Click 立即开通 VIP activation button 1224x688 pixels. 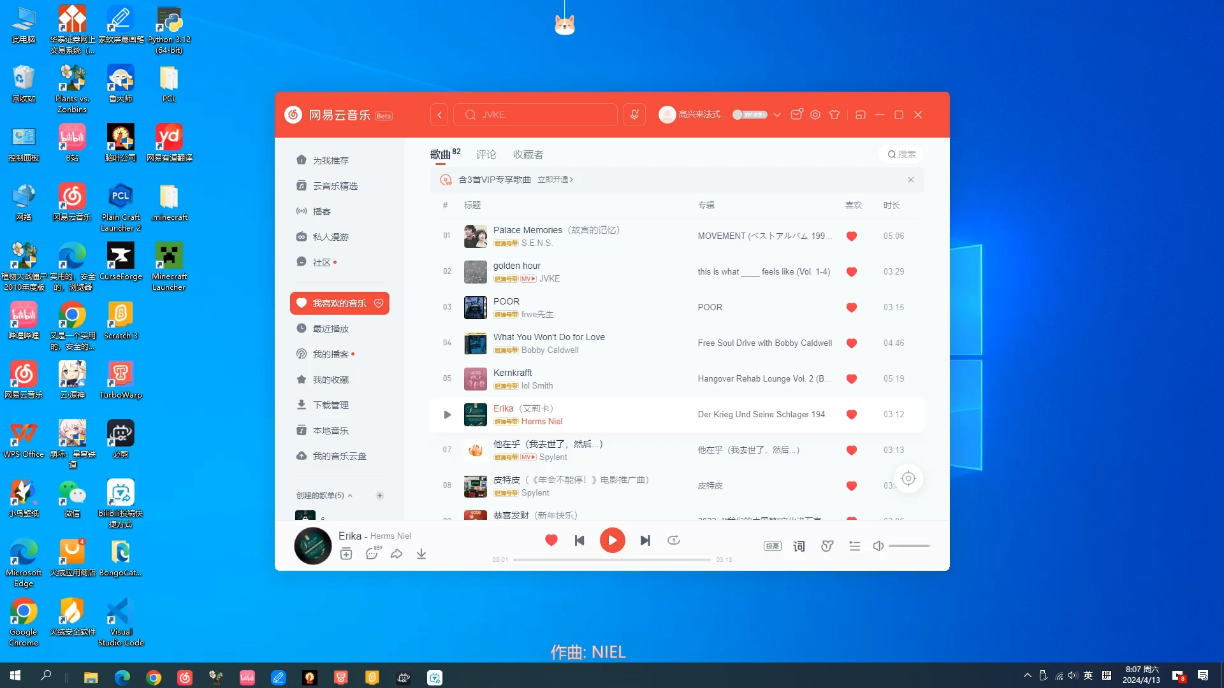(x=555, y=179)
